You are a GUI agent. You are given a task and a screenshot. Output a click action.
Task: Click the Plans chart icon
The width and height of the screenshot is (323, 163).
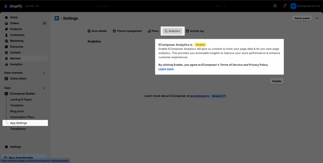(149, 31)
